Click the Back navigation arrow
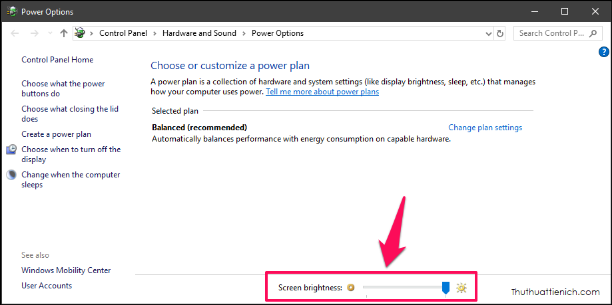This screenshot has height=305, width=612. [x=15, y=33]
